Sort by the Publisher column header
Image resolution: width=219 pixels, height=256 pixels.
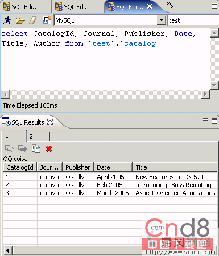78,167
